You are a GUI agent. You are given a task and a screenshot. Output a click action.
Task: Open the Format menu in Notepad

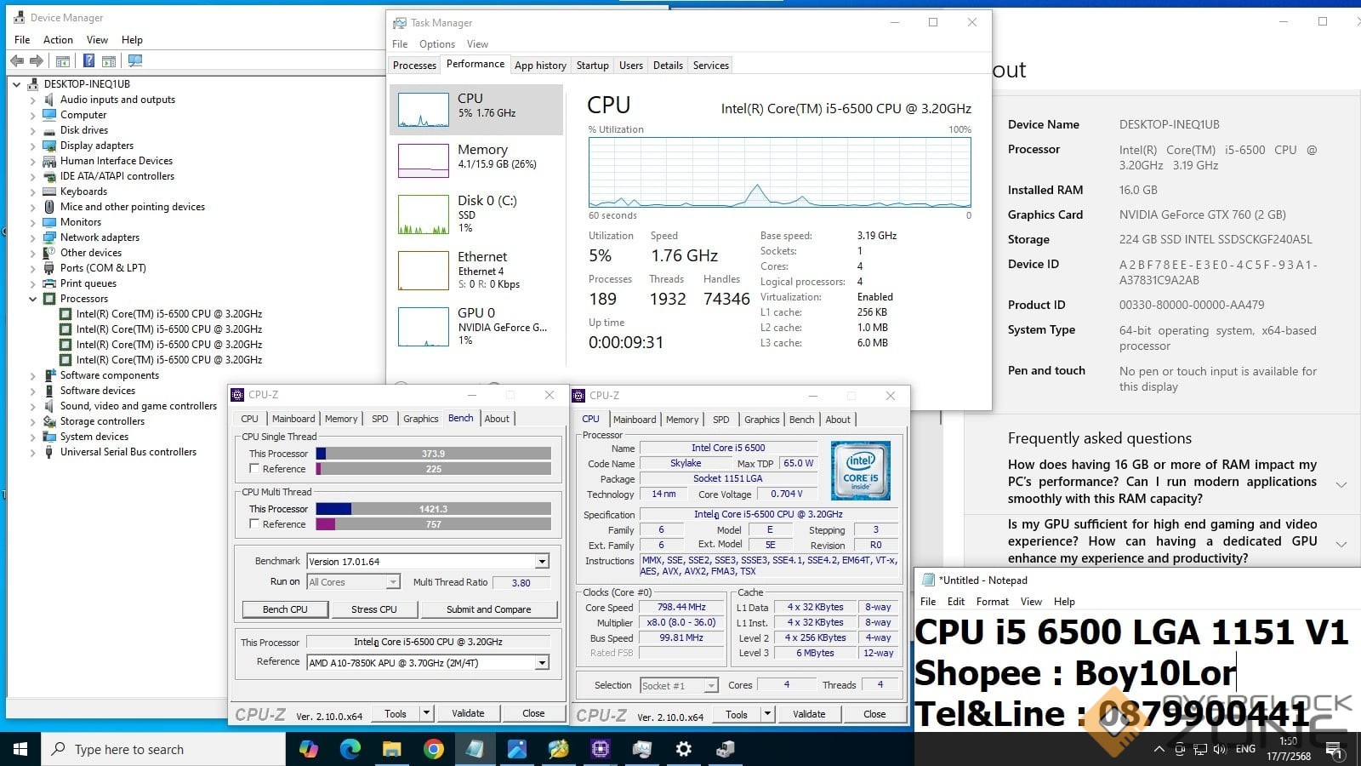coord(993,602)
